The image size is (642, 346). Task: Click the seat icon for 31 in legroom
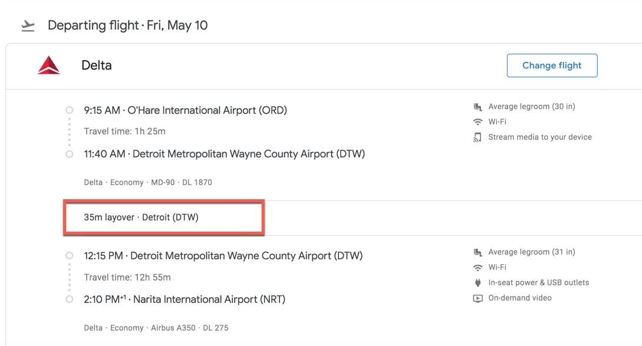[x=478, y=252]
